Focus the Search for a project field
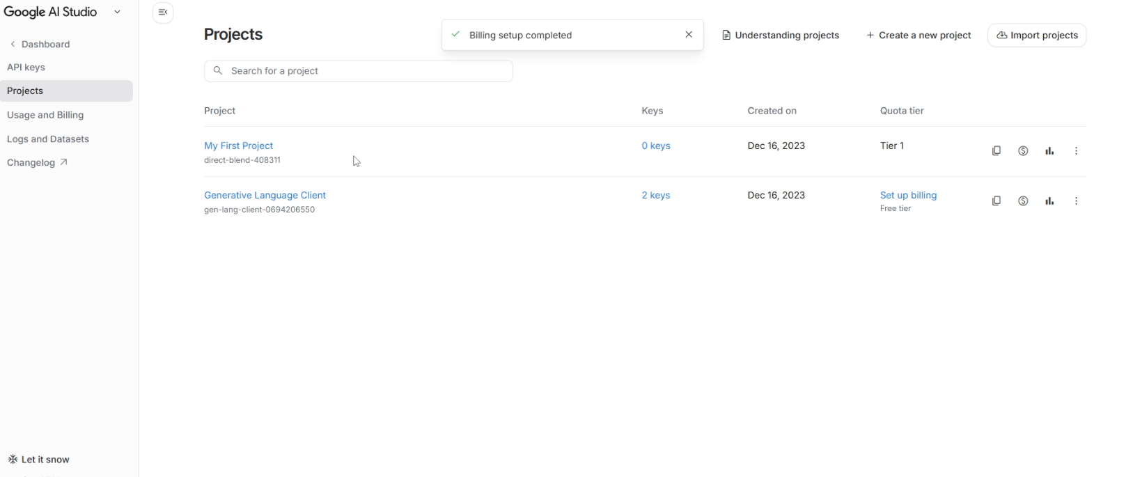The height and width of the screenshot is (477, 1133). [x=359, y=71]
